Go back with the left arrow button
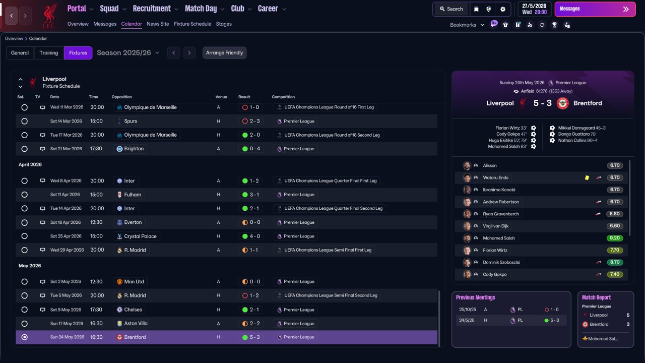The width and height of the screenshot is (645, 363). tap(12, 16)
